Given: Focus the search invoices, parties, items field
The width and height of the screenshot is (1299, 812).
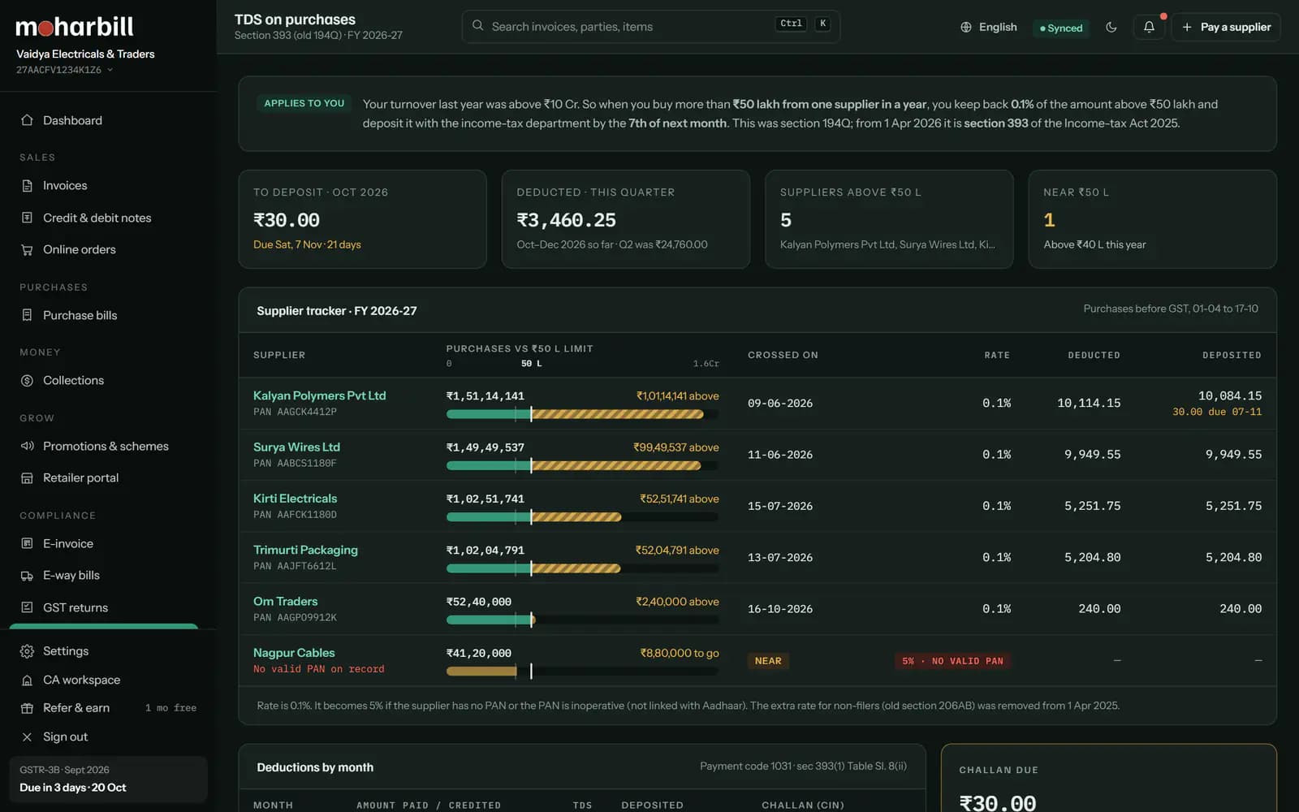Looking at the screenshot, I should click(650, 27).
